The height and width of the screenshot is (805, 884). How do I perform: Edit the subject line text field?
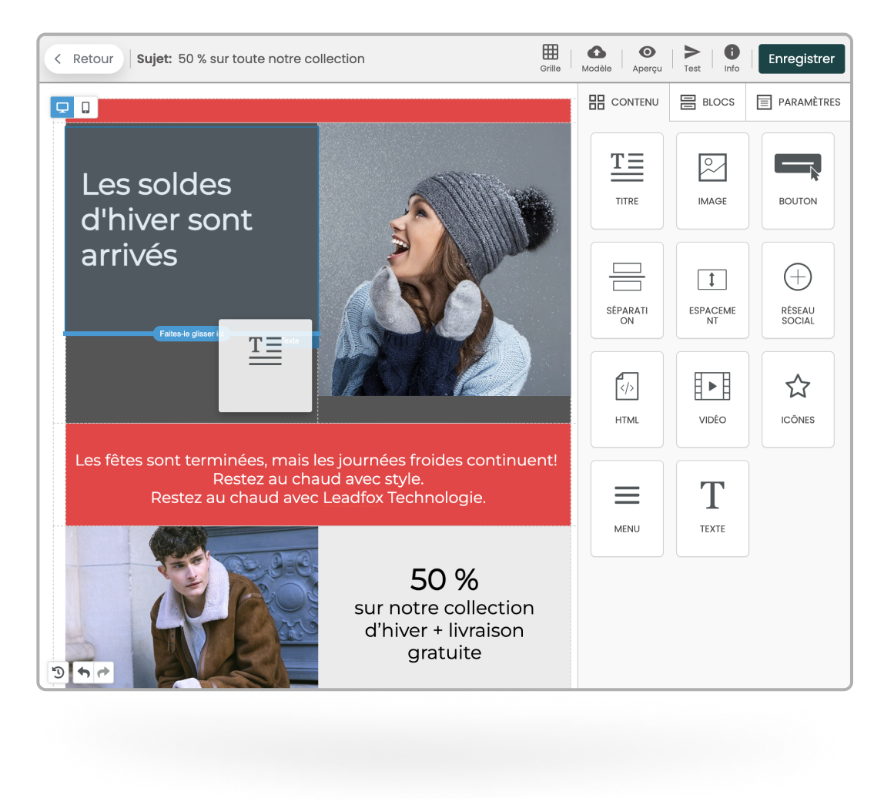tap(271, 59)
